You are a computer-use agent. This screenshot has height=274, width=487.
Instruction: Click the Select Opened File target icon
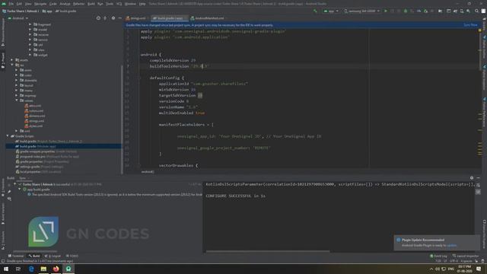tap(98, 18)
